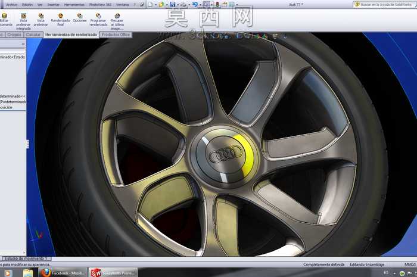
Task: Open the PhotoView 360 menu
Action: (100, 5)
